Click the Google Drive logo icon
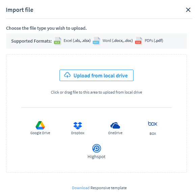 40,125
